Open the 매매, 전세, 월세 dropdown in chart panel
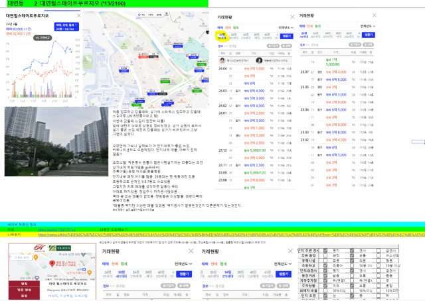The image size is (425, 301). (x=66, y=27)
